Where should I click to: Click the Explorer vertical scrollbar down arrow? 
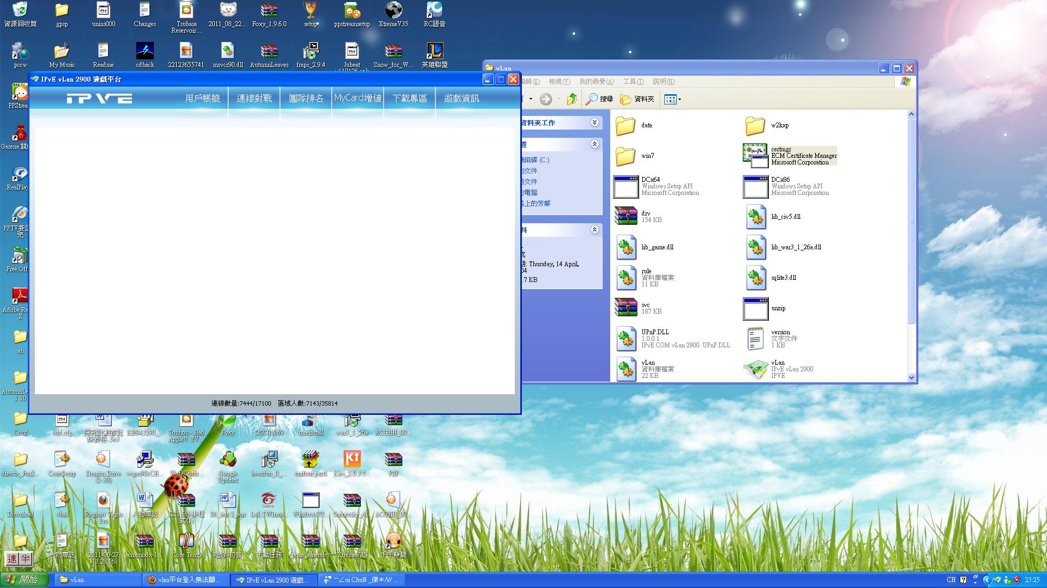click(x=911, y=377)
